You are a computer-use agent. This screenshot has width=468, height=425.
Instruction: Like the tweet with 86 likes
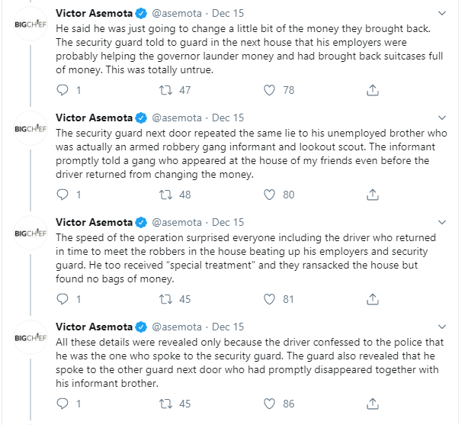[x=268, y=403]
